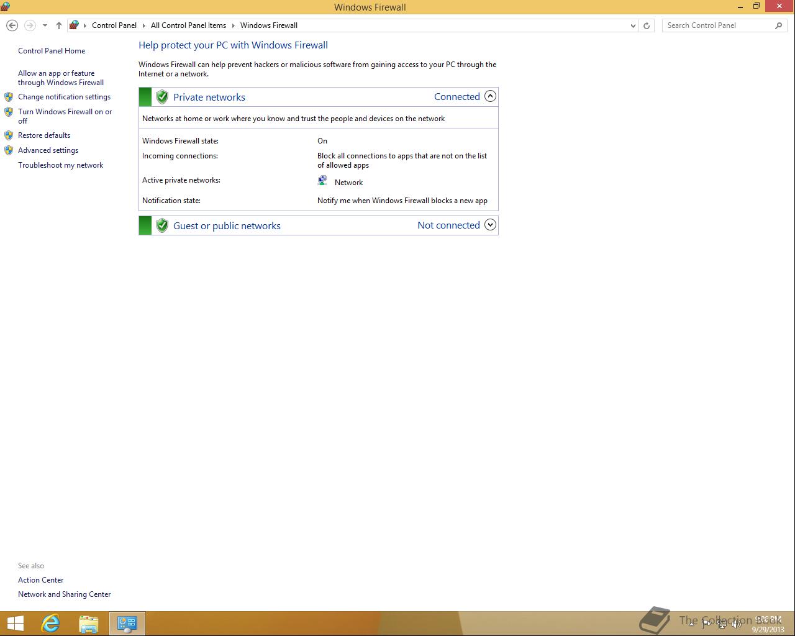Screen dimensions: 795x636
Task: Restore down the Windows Firewall window
Action: pyautogui.click(x=756, y=7)
